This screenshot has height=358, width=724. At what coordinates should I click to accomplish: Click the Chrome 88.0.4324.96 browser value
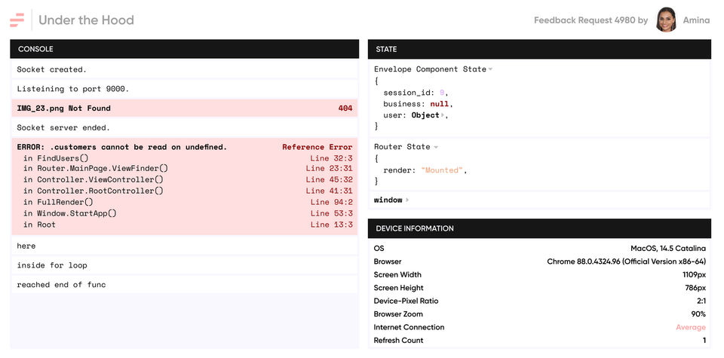point(627,262)
